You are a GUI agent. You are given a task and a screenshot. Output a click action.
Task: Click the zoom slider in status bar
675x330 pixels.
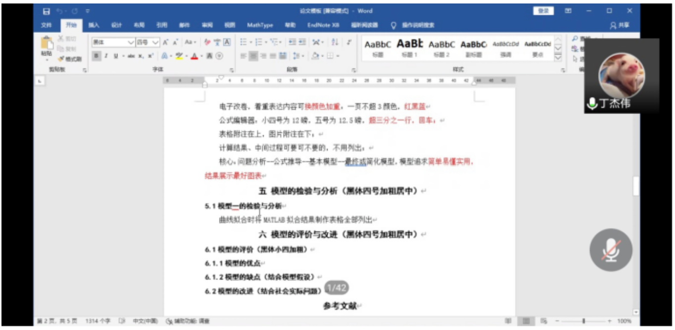click(584, 321)
